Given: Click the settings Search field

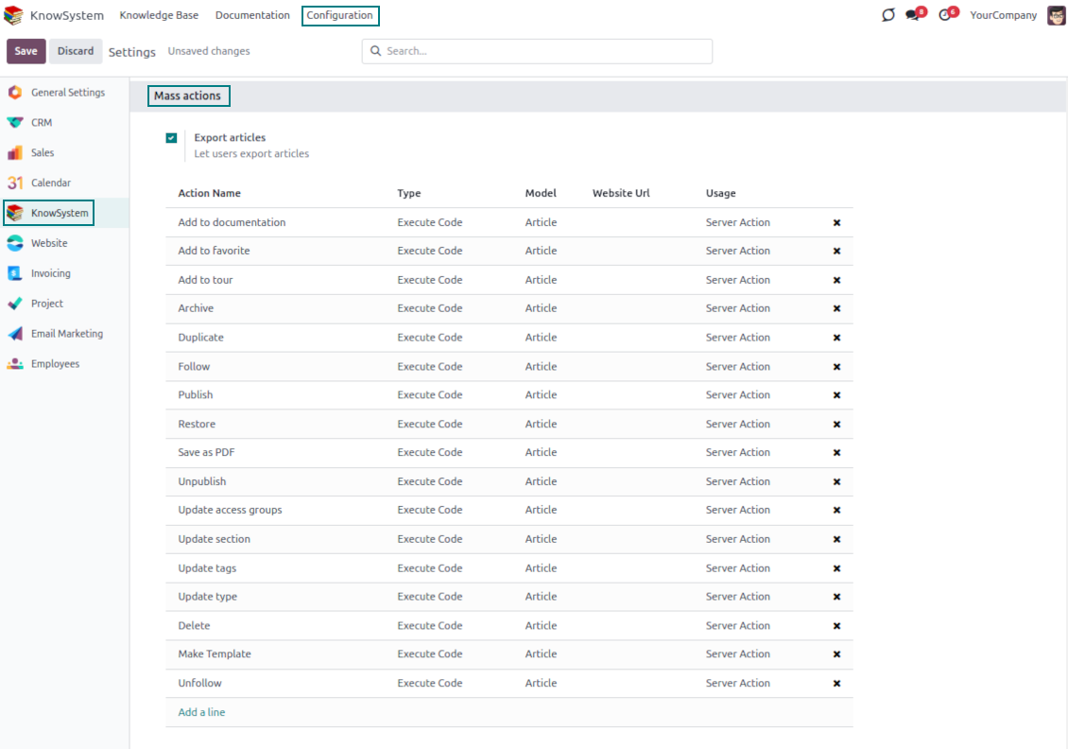Looking at the screenshot, I should pos(539,51).
